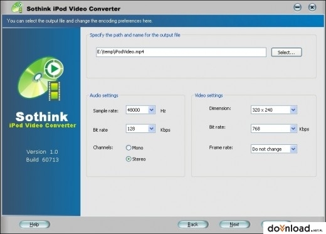This screenshot has width=326, height=234.
Task: Click the play button icon on the disc logo
Action: pos(54,68)
